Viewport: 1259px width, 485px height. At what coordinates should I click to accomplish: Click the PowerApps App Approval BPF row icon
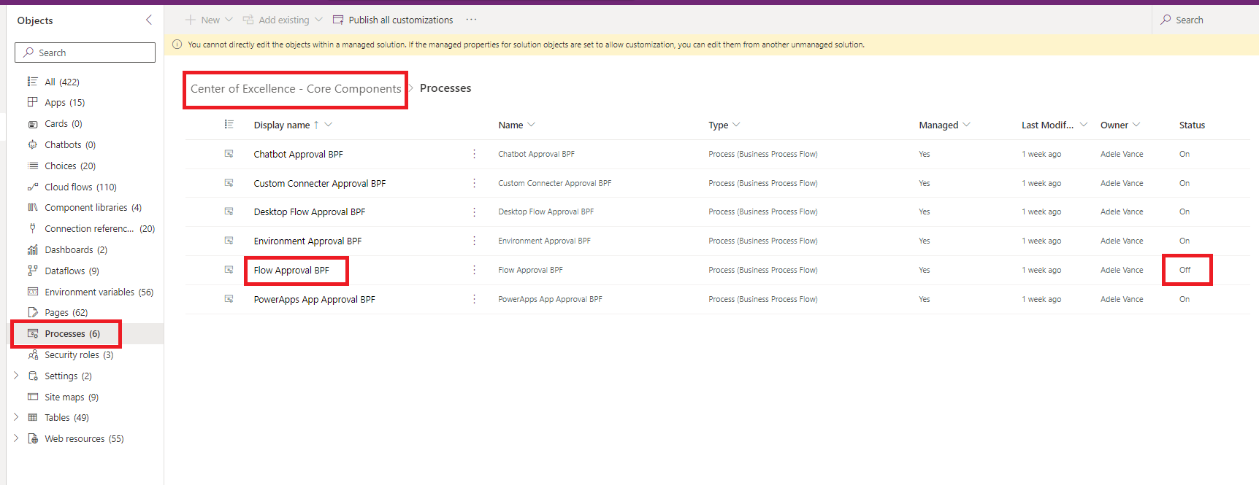(x=229, y=299)
